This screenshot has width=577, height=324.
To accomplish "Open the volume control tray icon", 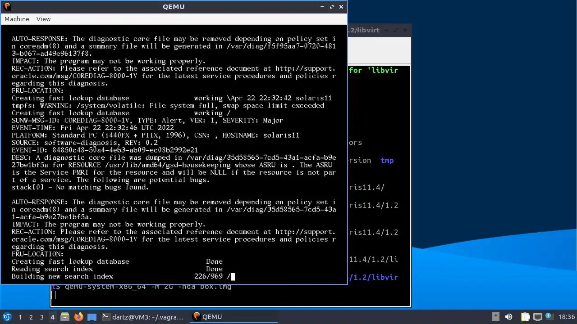I will 508,317.
